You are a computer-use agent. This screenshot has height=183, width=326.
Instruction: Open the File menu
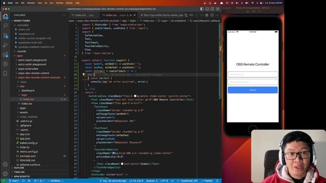tap(17, 3)
